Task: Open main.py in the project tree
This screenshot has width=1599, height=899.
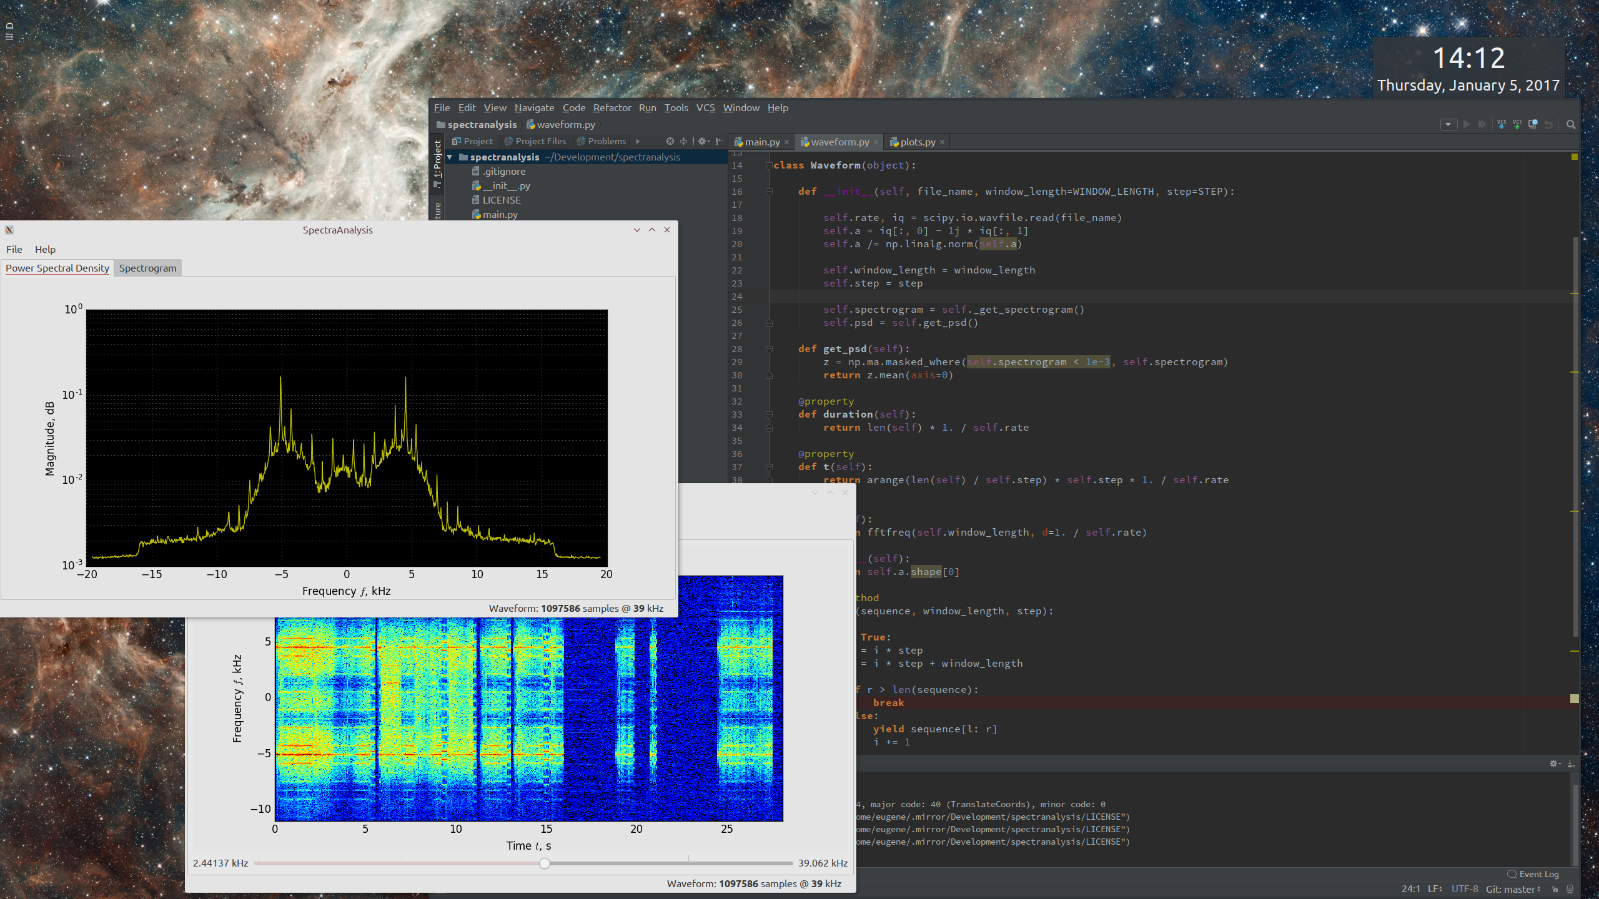Action: (x=495, y=215)
